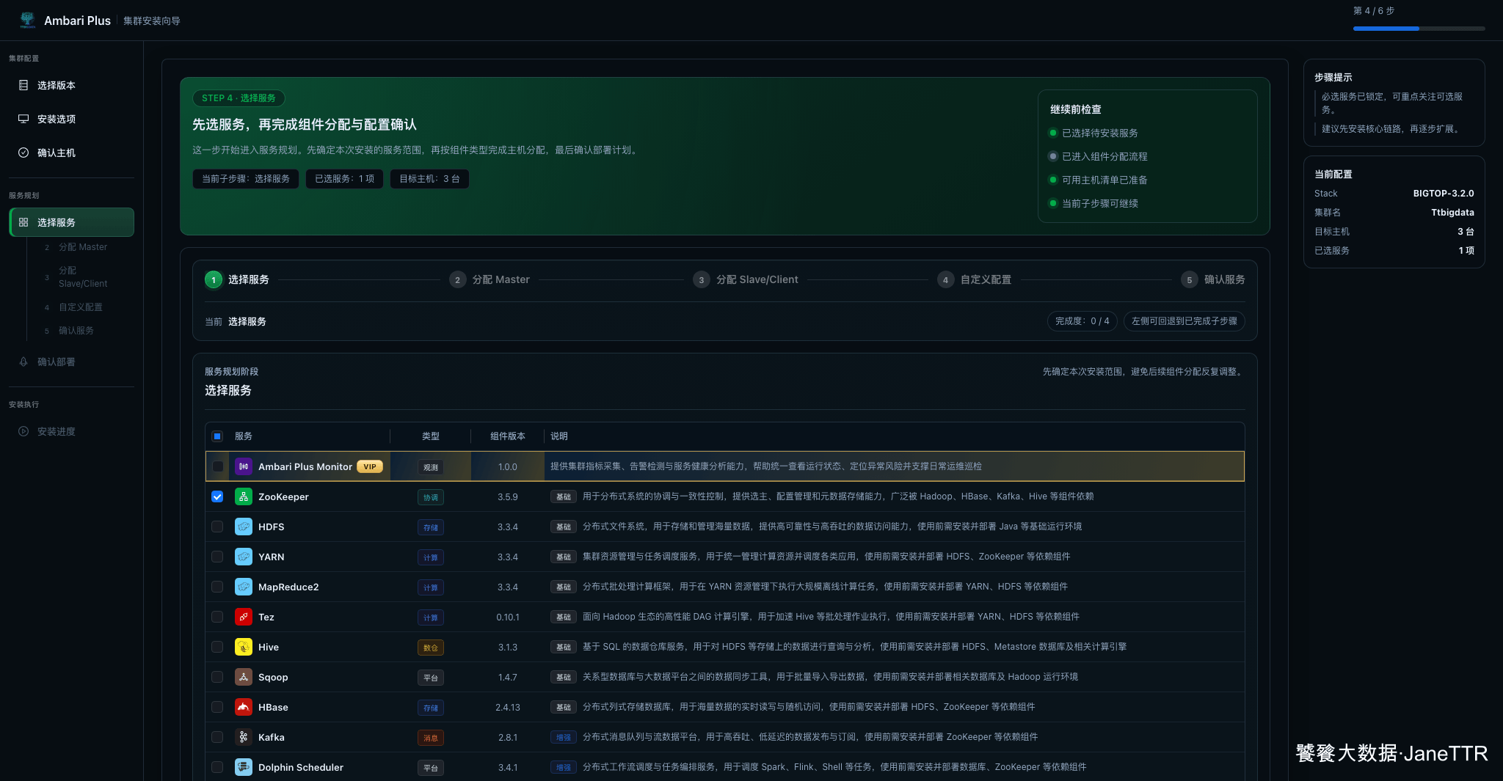Image resolution: width=1503 pixels, height=781 pixels.
Task: Click the 安装选项 monitor icon
Action: [x=23, y=119]
